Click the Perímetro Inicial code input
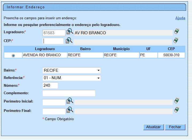The height and width of the screenshot is (140, 192). point(54,102)
